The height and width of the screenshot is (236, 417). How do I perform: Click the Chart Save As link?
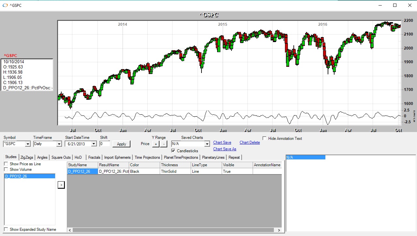point(225,149)
